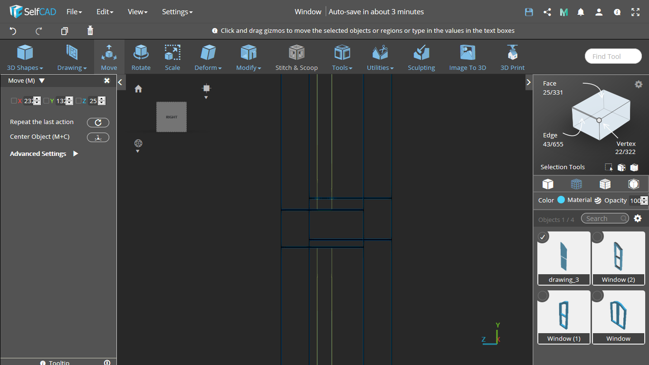649x365 pixels.
Task: Toggle the X axis checkbox
Action: click(14, 101)
